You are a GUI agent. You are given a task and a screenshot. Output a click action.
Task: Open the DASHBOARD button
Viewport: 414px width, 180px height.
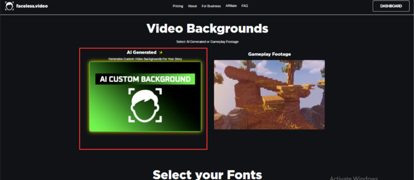391,6
